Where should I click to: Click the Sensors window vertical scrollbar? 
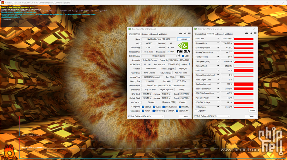[256, 62]
